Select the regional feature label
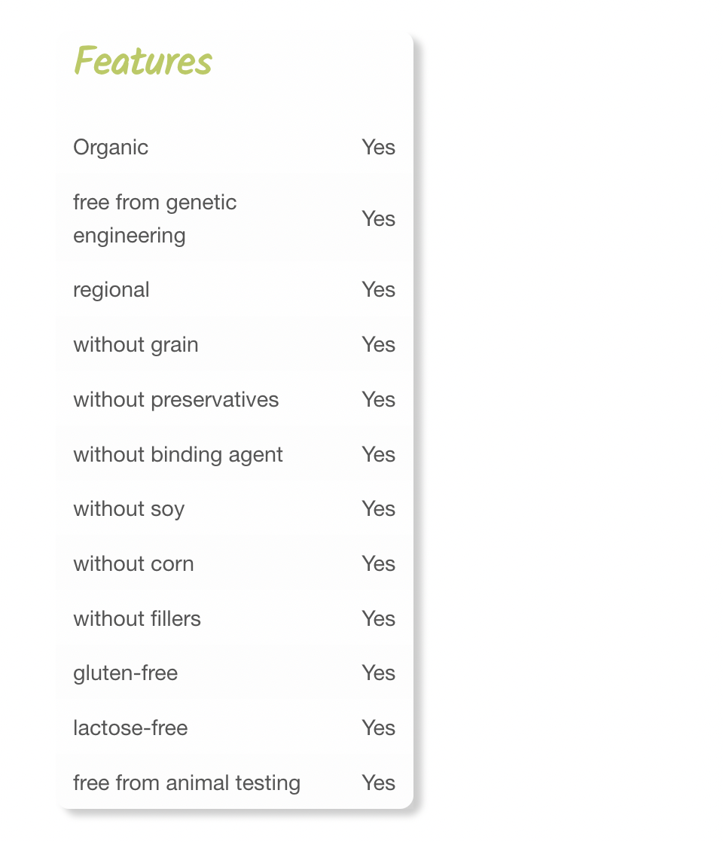 click(111, 290)
